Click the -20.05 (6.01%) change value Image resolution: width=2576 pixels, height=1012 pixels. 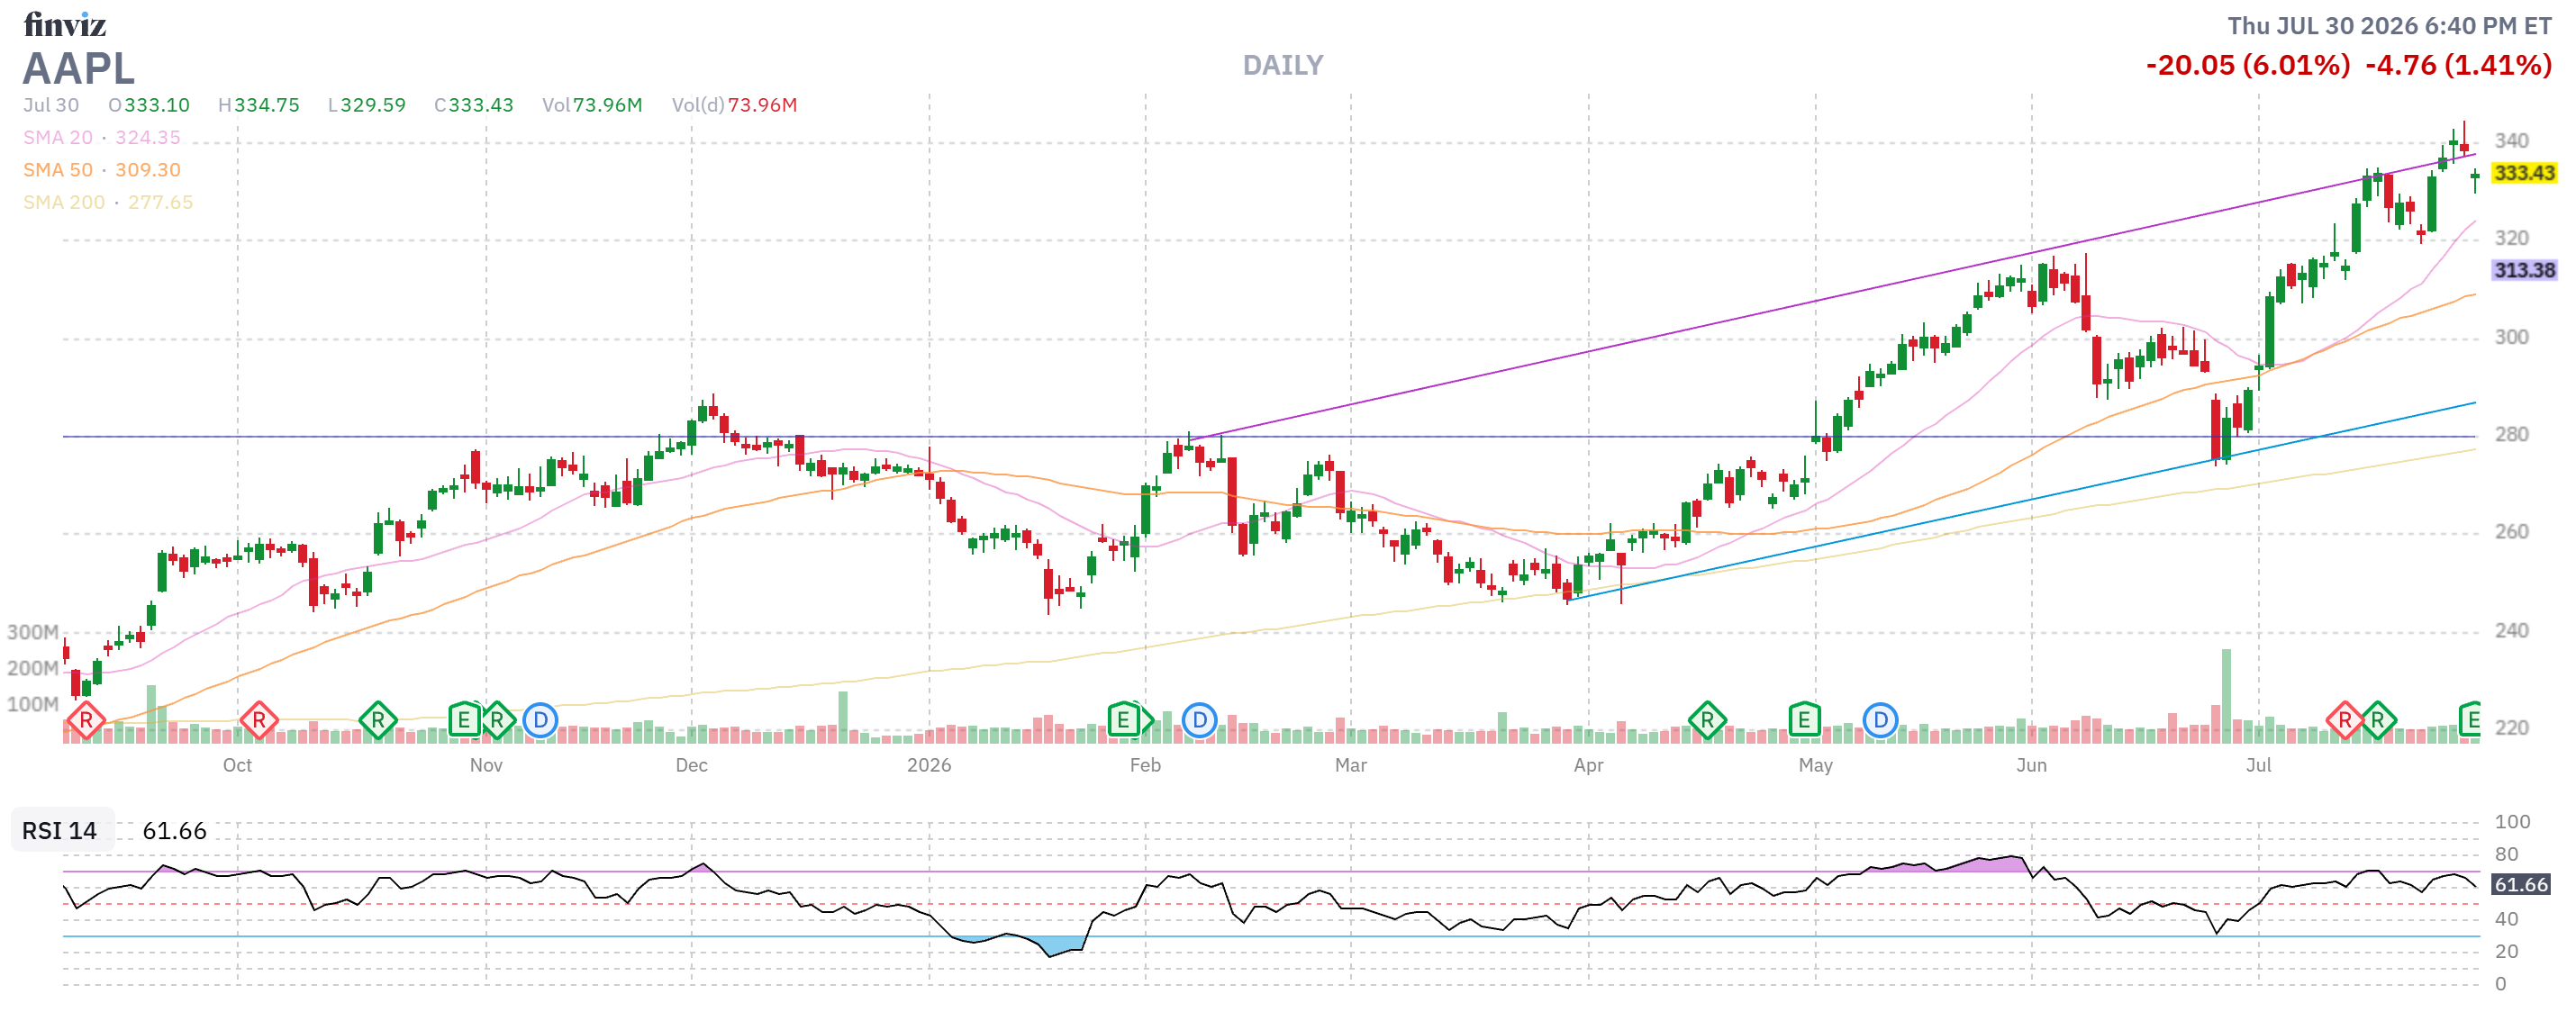tap(2248, 66)
